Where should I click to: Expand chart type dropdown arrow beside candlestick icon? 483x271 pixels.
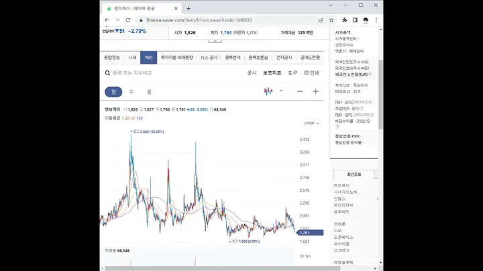tap(281, 91)
